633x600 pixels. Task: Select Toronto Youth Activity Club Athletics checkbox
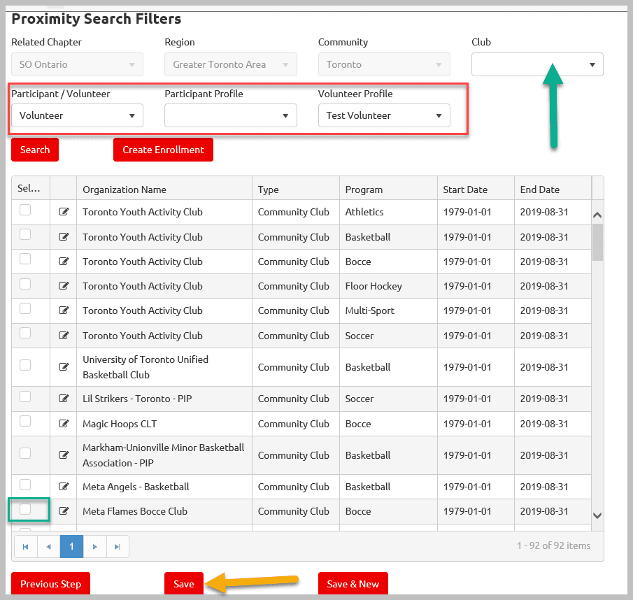point(25,210)
